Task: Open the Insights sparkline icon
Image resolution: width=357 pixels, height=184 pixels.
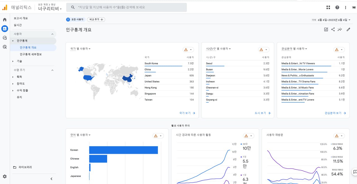Action: pos(340,29)
